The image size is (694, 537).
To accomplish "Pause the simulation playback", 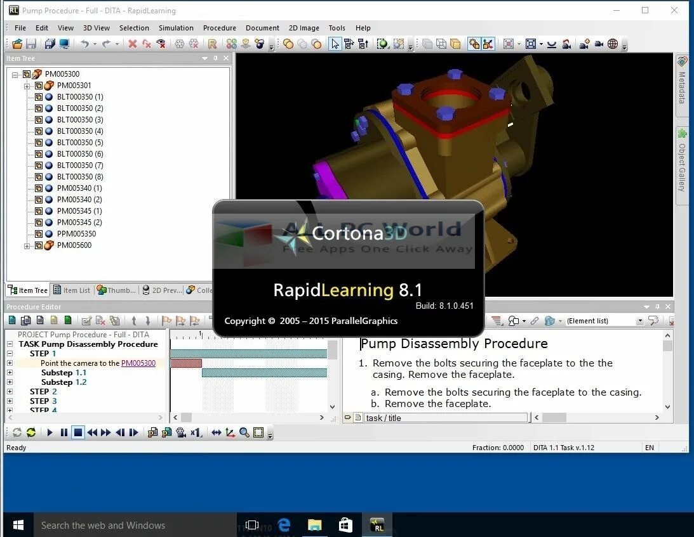I will [63, 432].
